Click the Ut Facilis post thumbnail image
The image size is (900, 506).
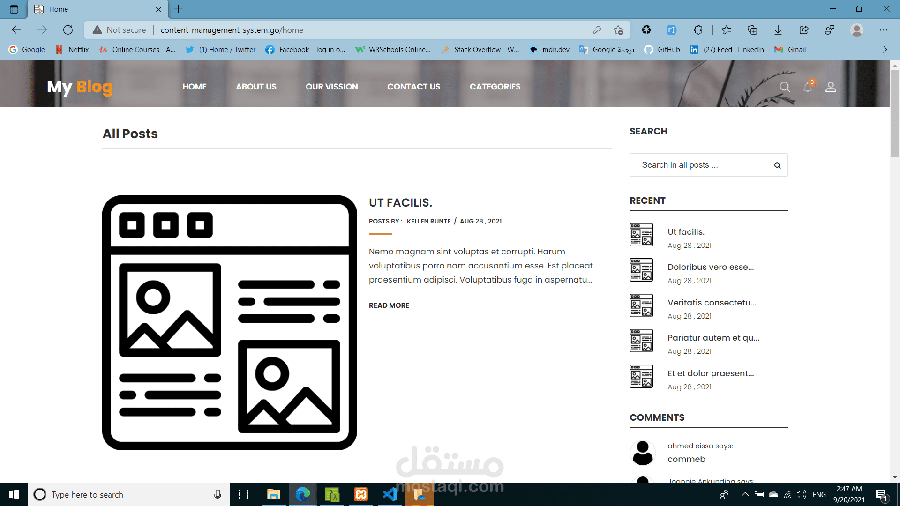(230, 323)
